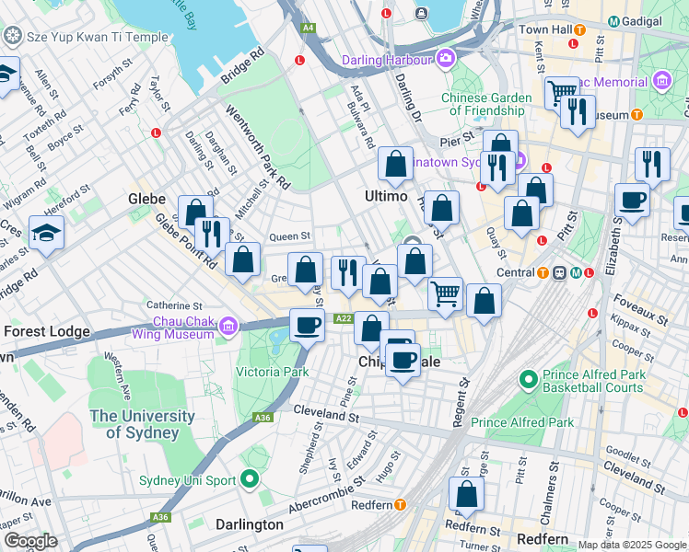The height and width of the screenshot is (552, 689).
Task: Click the Sydney Uni Sport green pin
Action: tap(251, 479)
